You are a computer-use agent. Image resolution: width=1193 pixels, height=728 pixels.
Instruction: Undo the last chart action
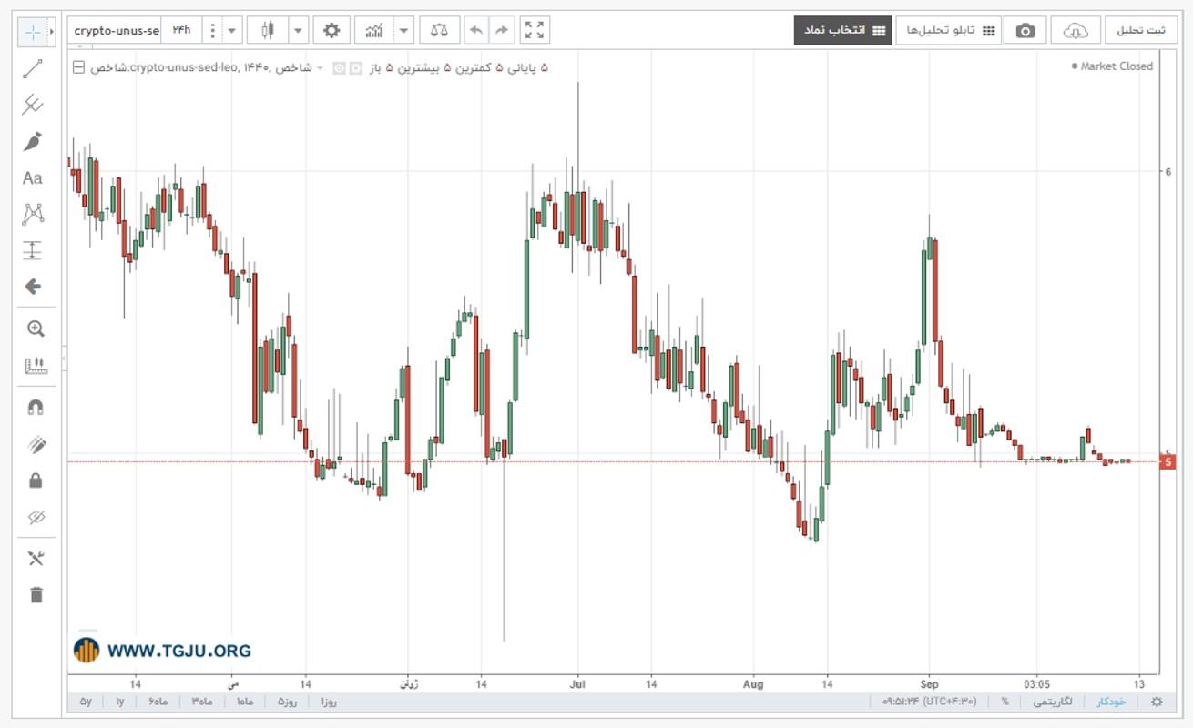(475, 31)
